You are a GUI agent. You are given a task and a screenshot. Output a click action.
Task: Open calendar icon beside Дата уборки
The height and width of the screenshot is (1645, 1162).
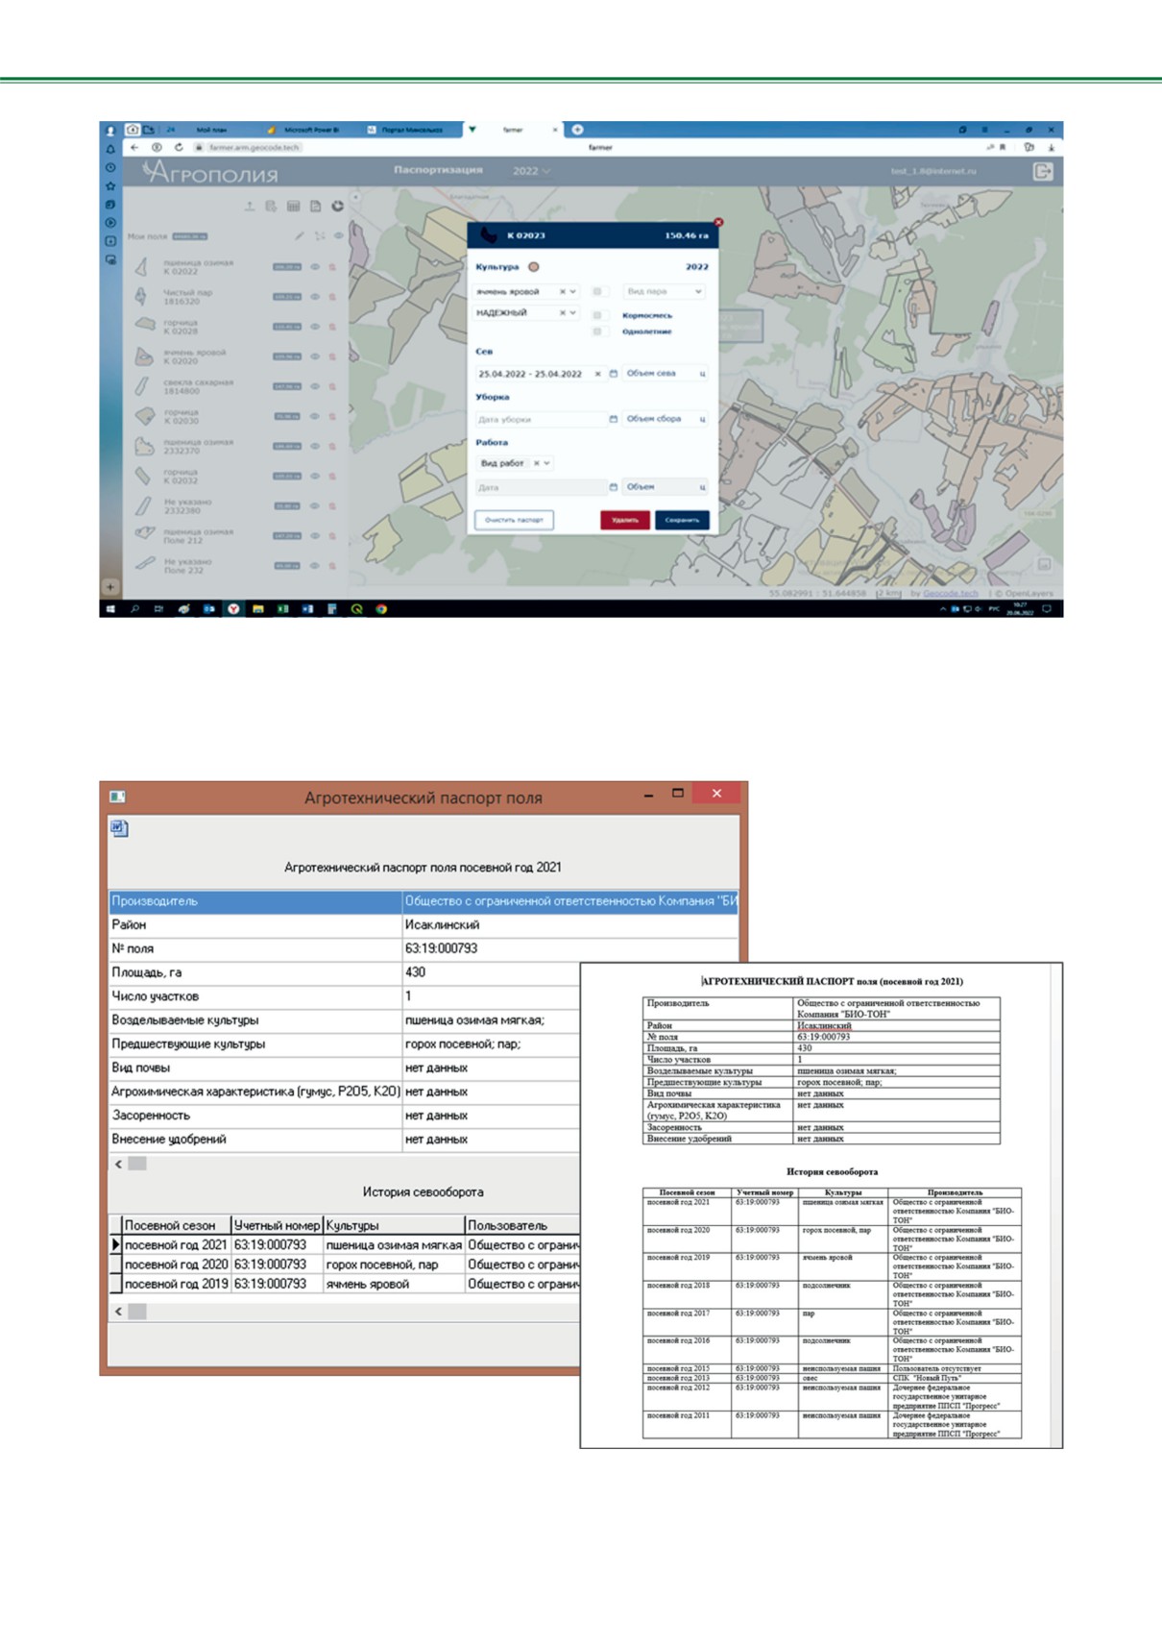pos(613,419)
